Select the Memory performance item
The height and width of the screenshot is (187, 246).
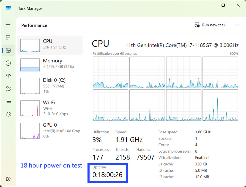(50, 65)
